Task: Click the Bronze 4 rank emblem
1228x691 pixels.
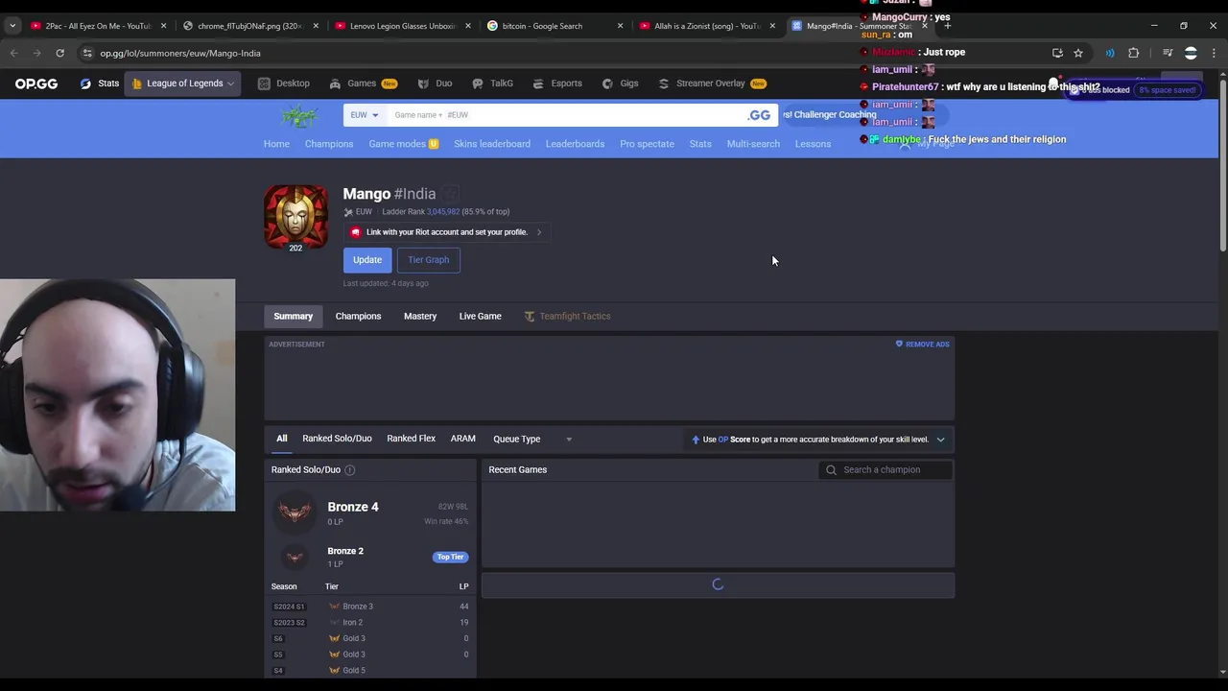Action: pyautogui.click(x=295, y=512)
